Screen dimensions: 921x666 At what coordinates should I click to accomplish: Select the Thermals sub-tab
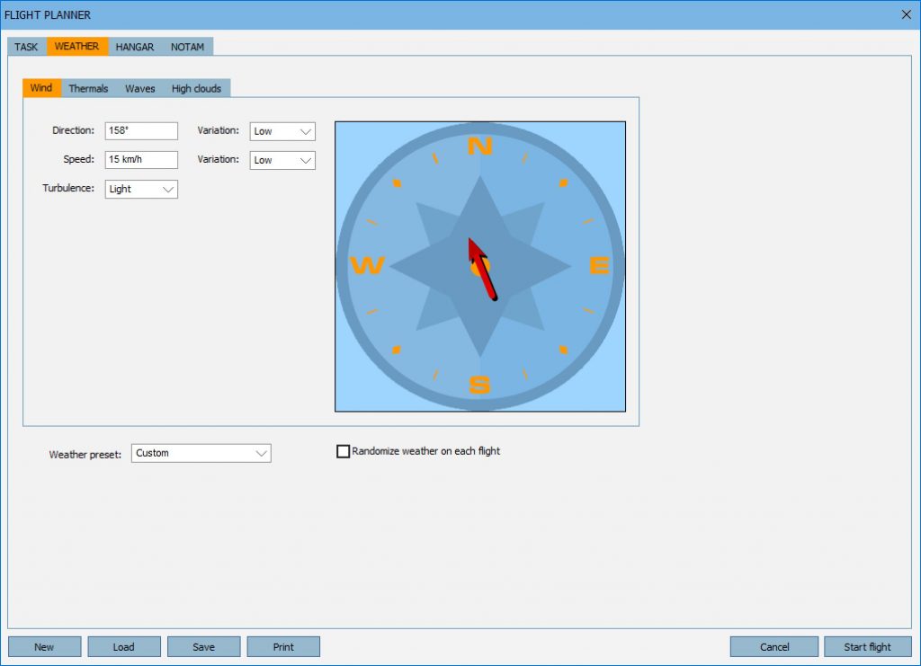point(88,88)
